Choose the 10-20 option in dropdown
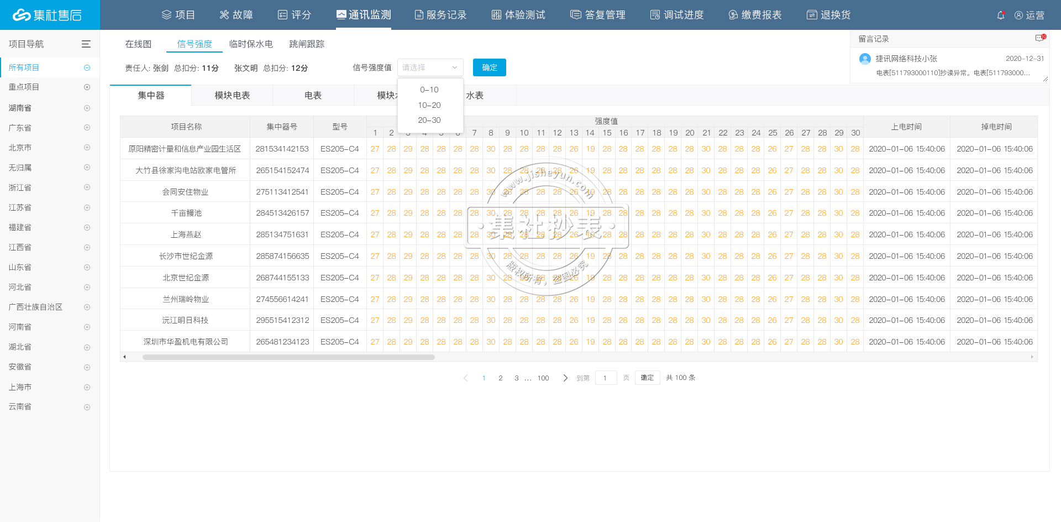This screenshot has height=522, width=1061. point(429,105)
